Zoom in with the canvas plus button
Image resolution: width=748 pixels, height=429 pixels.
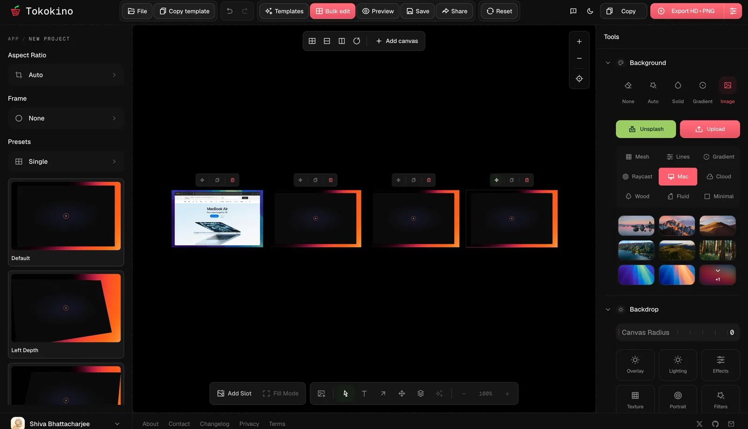[x=579, y=42]
